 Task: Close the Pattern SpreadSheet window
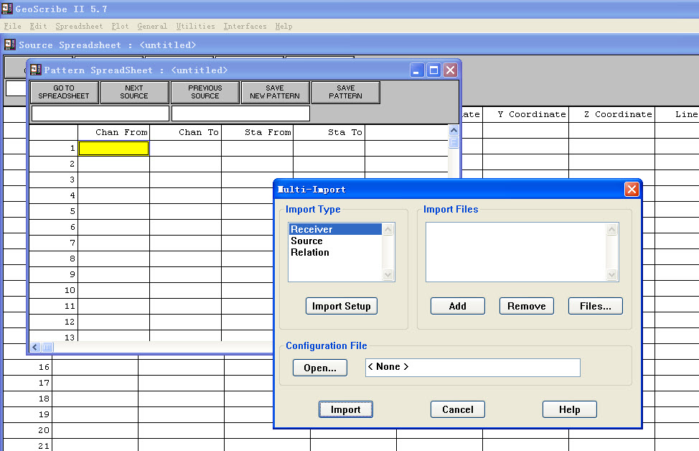click(451, 70)
